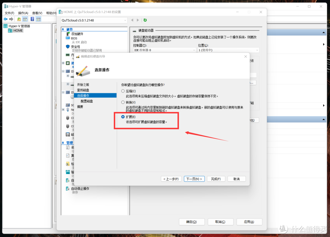Open the QuTScloud c5.0.1.2148 VM dropdown

(94, 20)
